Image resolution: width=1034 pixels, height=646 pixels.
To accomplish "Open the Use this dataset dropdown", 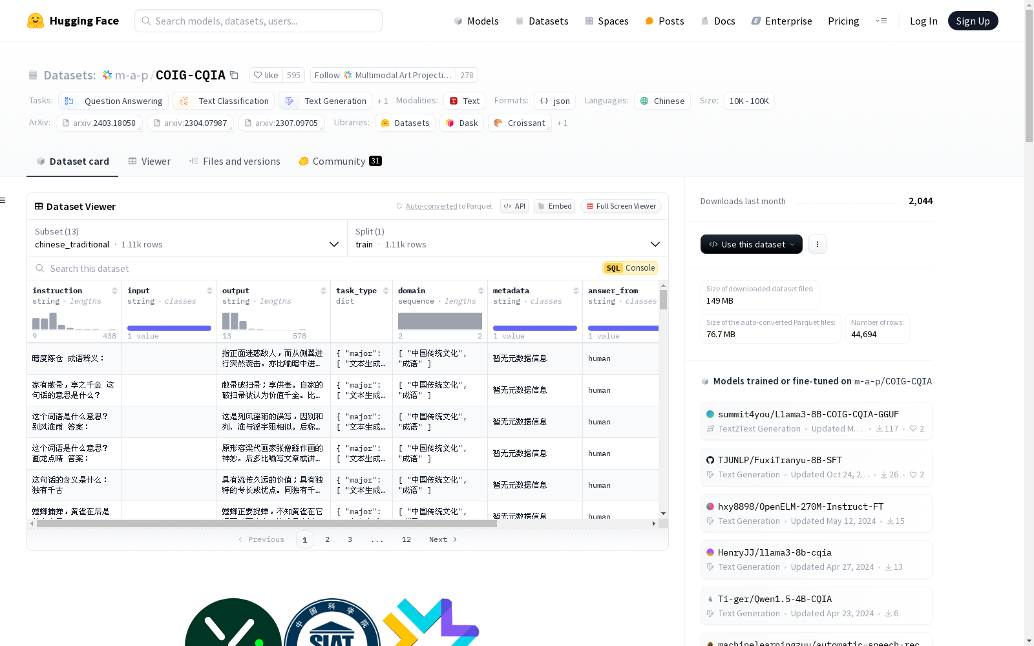I will [x=751, y=244].
